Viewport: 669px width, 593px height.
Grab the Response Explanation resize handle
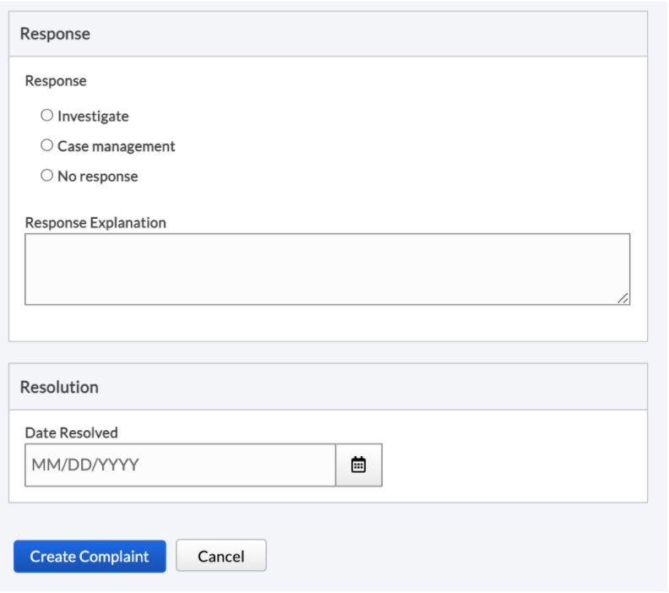(x=623, y=298)
